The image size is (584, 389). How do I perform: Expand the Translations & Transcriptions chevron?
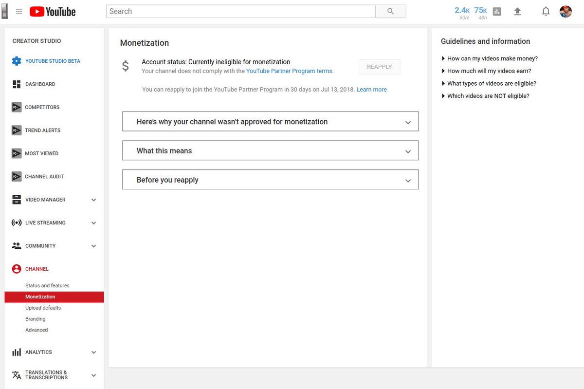[x=94, y=375]
